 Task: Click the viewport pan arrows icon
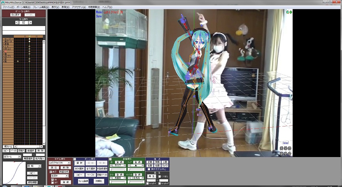tap(291, 12)
